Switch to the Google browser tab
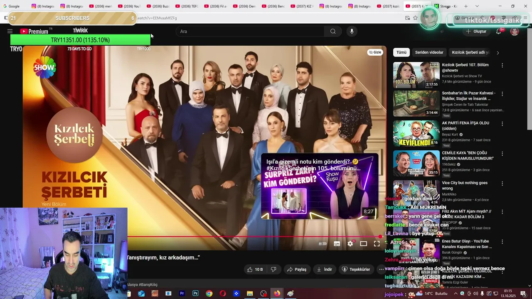The image size is (532, 299). [15, 6]
